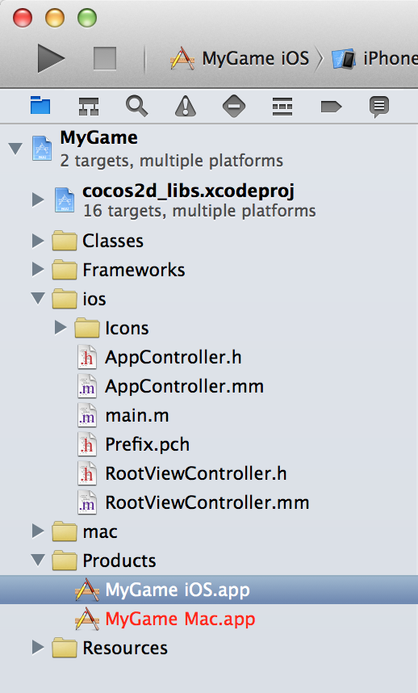Image resolution: width=418 pixels, height=693 pixels.
Task: Open the Search navigator magnifier icon
Action: (137, 107)
